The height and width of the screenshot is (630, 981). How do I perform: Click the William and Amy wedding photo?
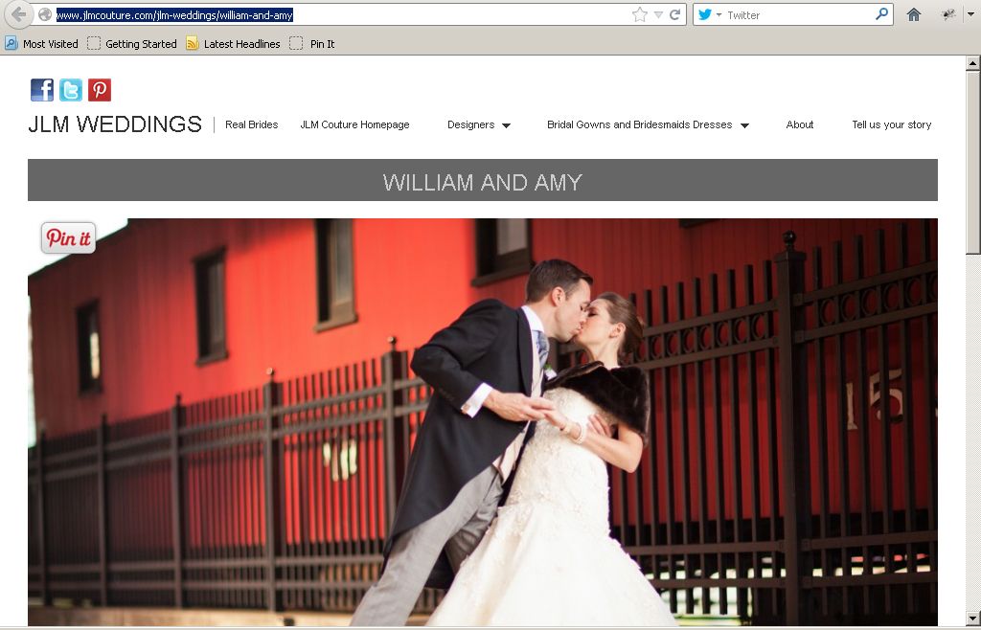pos(483,422)
